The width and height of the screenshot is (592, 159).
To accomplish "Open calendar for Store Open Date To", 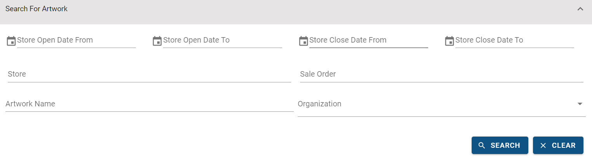I will pos(157,41).
